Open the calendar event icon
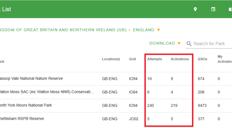232x128 pixels. tap(213, 9)
